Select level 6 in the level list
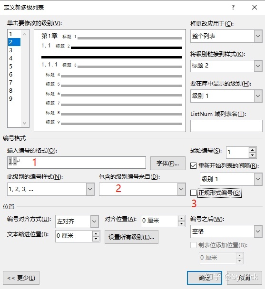The image size is (265, 289). [x=14, y=75]
